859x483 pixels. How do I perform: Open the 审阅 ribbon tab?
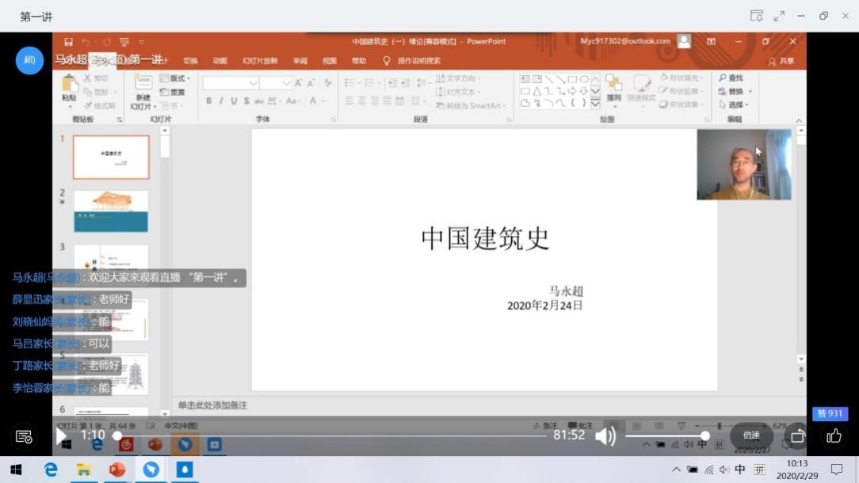point(300,61)
